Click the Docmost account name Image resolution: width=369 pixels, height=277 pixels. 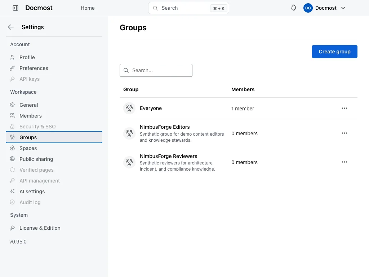(326, 8)
